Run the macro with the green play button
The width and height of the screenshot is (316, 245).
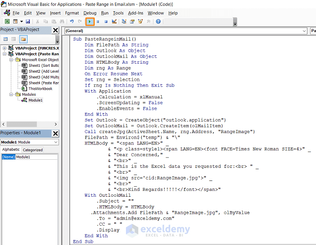(90, 22)
